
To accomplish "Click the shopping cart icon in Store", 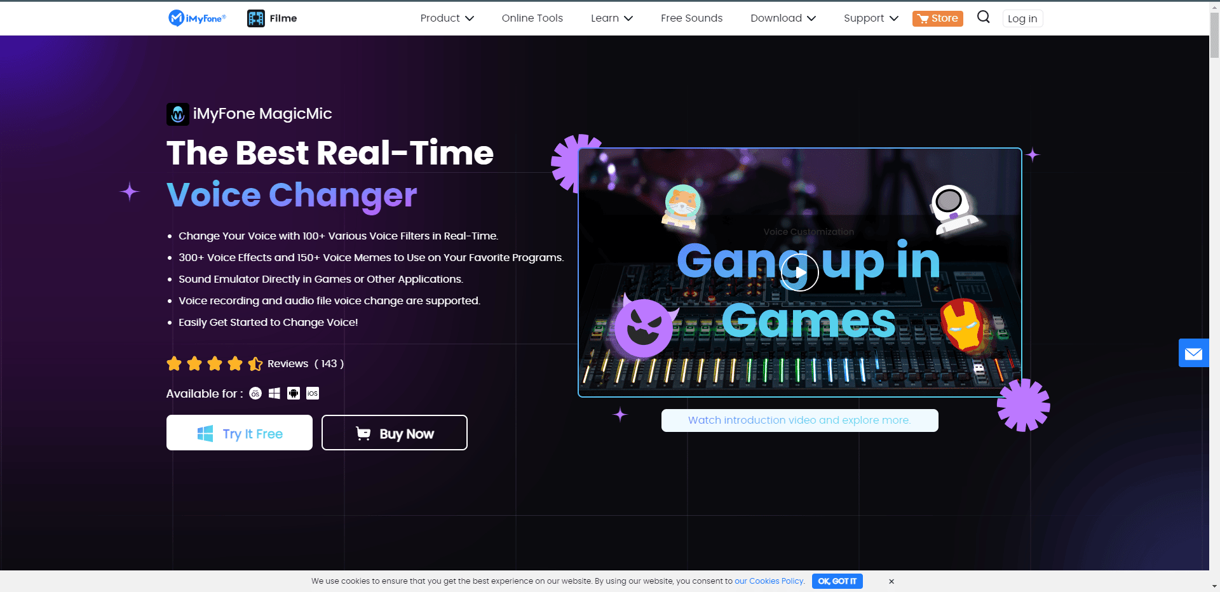I will point(923,18).
